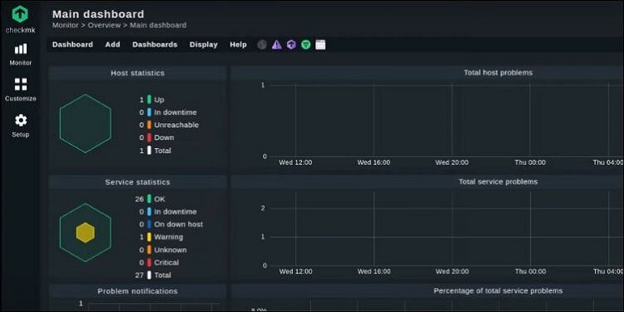
Task: Click the purple hexagon toolbar icon
Action: (x=291, y=45)
